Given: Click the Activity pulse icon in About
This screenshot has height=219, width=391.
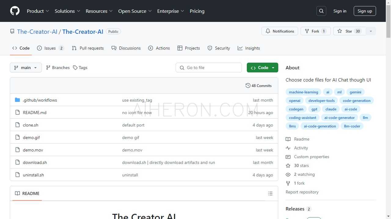Looking at the screenshot, I should 288,148.
